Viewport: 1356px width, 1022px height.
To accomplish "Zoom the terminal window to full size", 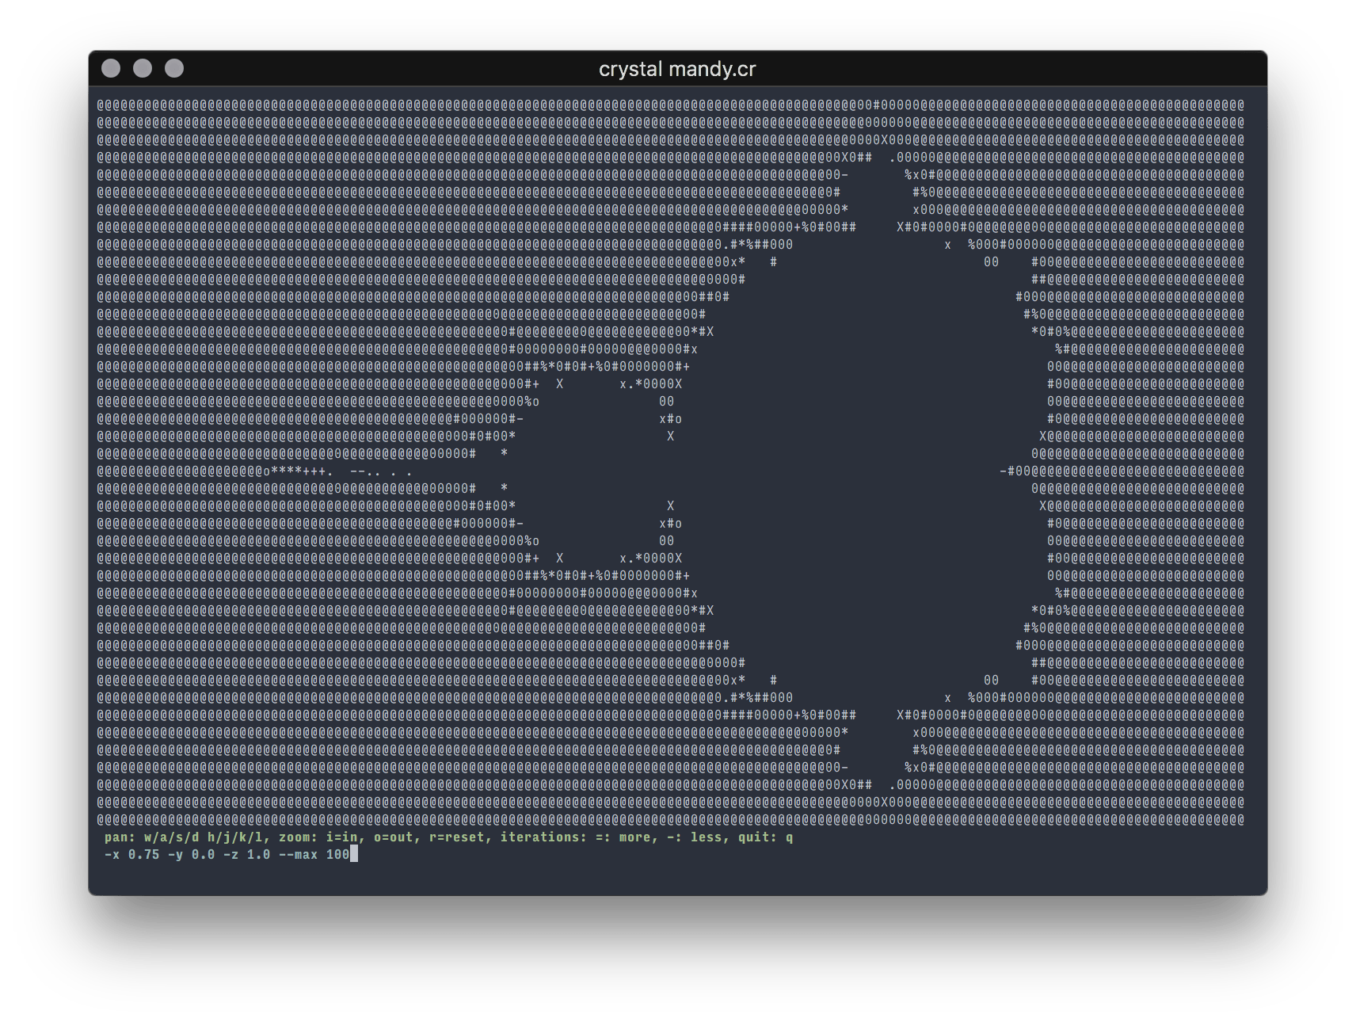I will (x=174, y=69).
